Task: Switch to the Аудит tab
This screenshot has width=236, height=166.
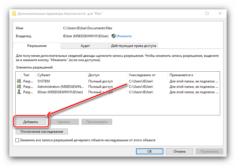Action: tap(85, 46)
